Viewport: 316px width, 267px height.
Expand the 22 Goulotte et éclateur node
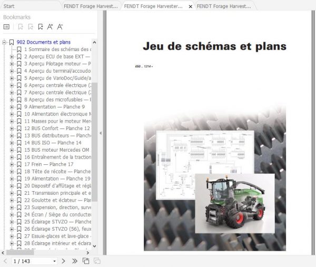12,200
